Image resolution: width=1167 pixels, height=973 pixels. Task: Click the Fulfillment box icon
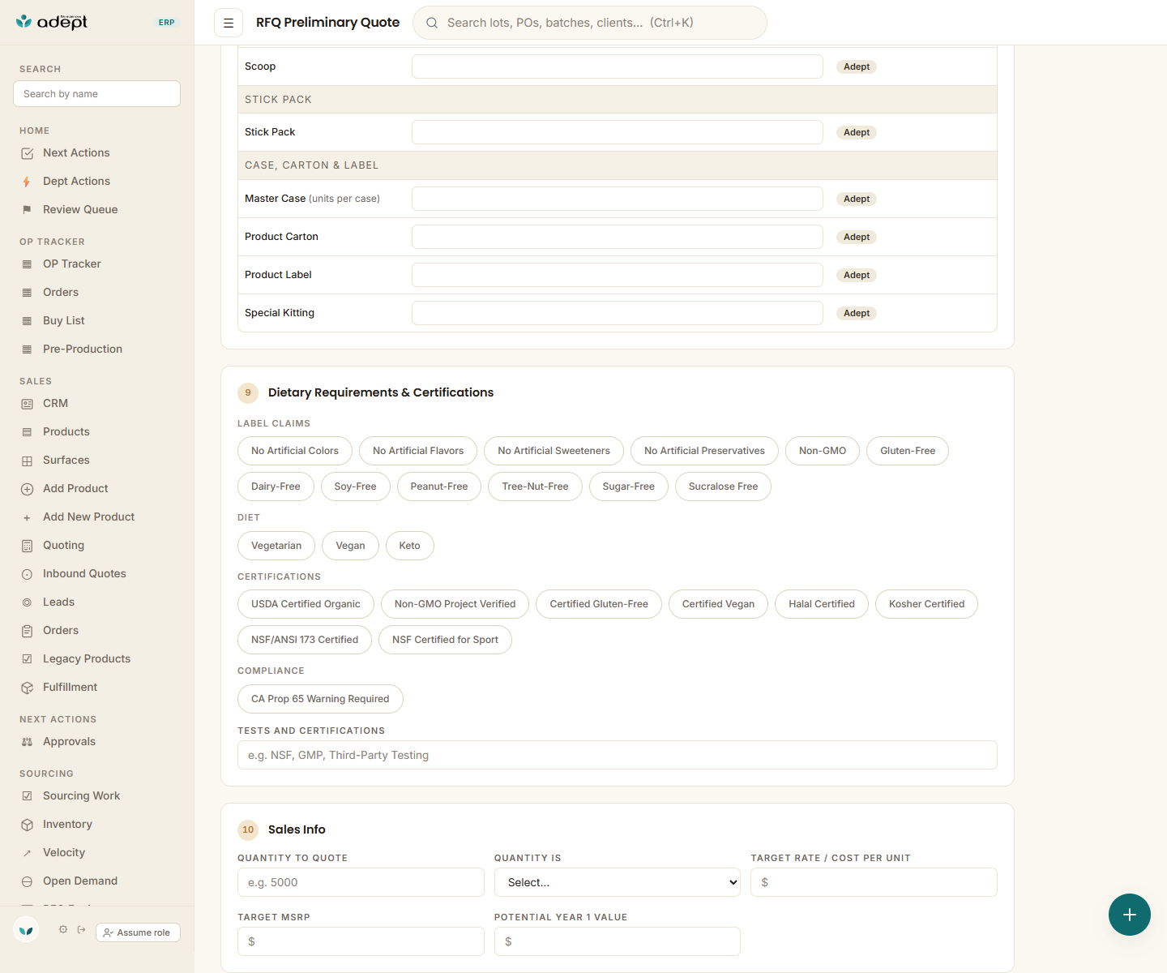click(27, 688)
